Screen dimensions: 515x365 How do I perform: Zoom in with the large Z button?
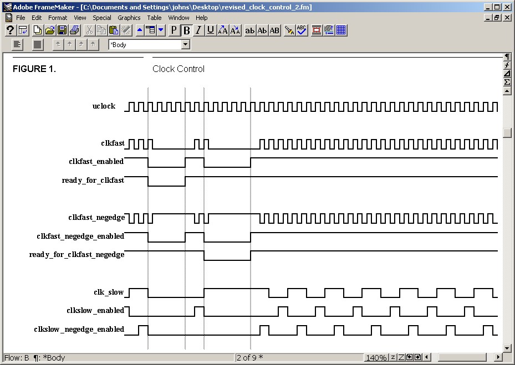[401, 357]
